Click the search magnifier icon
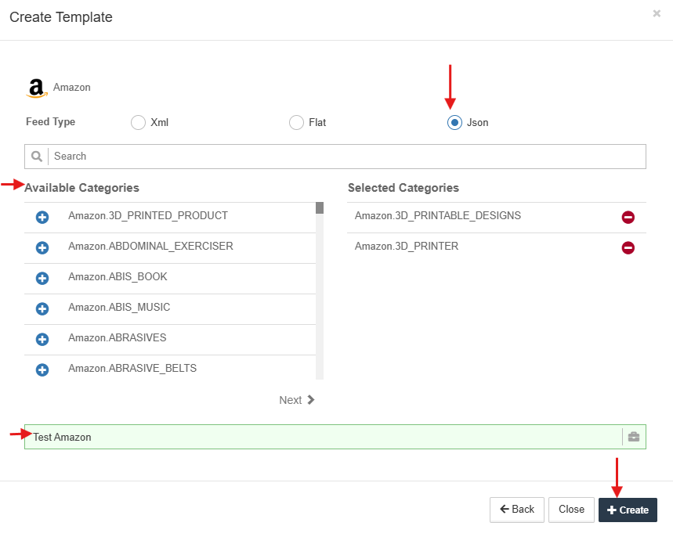Viewport: 673px width, 537px height. click(37, 156)
